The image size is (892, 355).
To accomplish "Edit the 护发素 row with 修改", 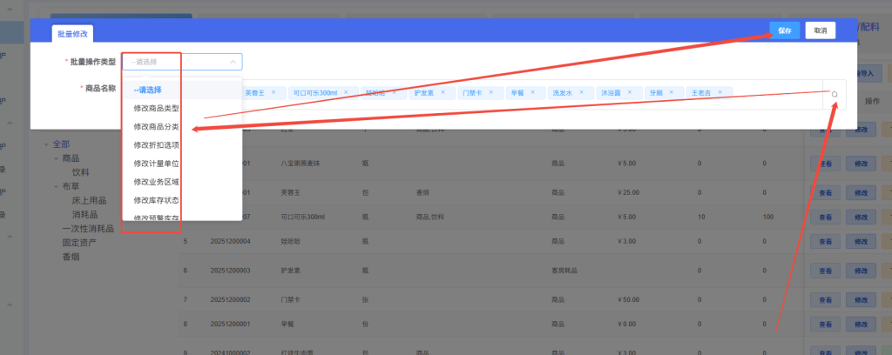I will click(861, 271).
